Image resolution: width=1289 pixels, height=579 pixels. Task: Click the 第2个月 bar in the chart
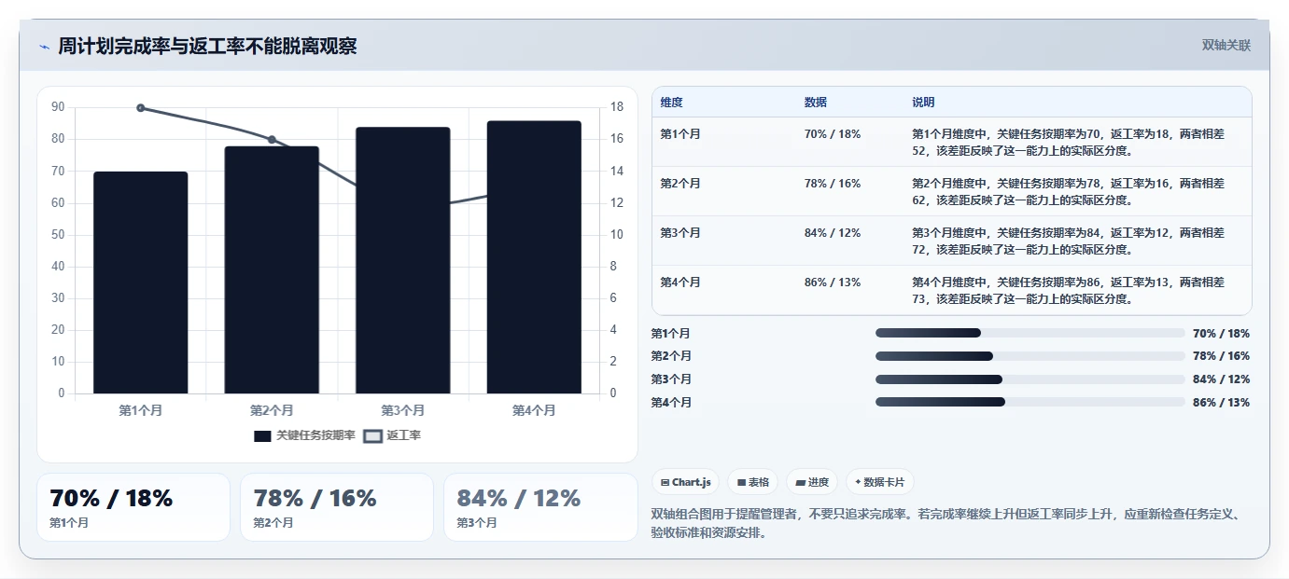point(272,269)
